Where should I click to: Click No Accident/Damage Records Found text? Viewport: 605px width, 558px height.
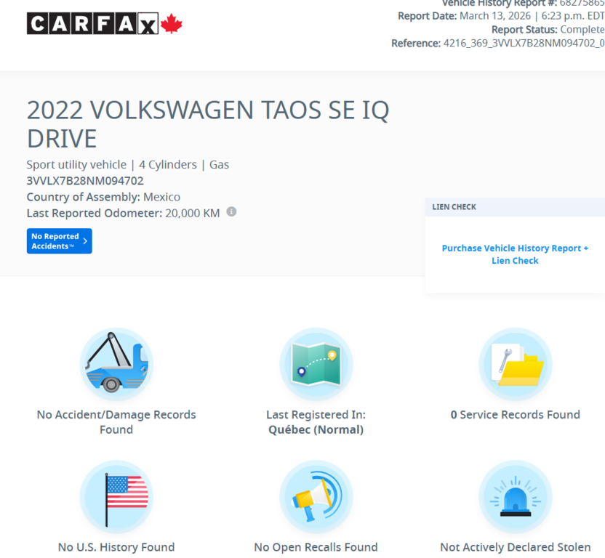point(116,421)
